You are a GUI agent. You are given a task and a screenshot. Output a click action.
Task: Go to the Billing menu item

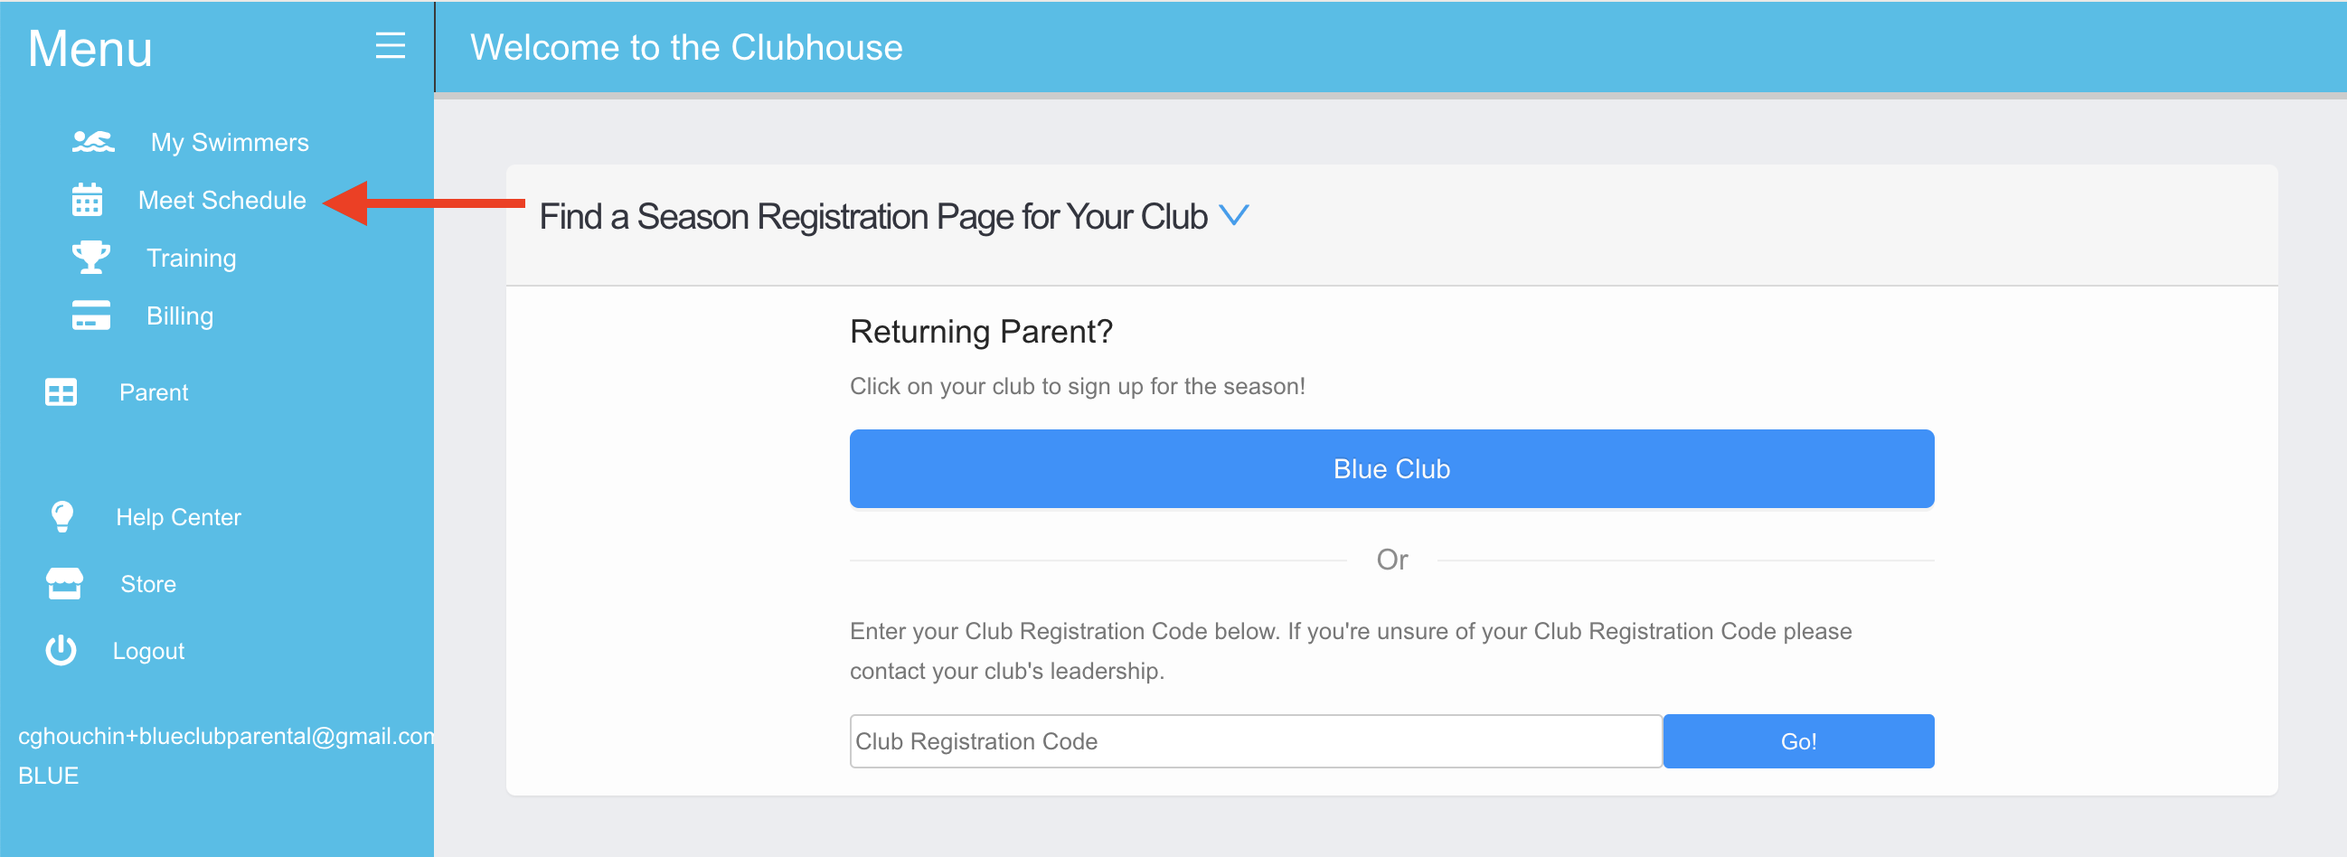pyautogui.click(x=180, y=316)
